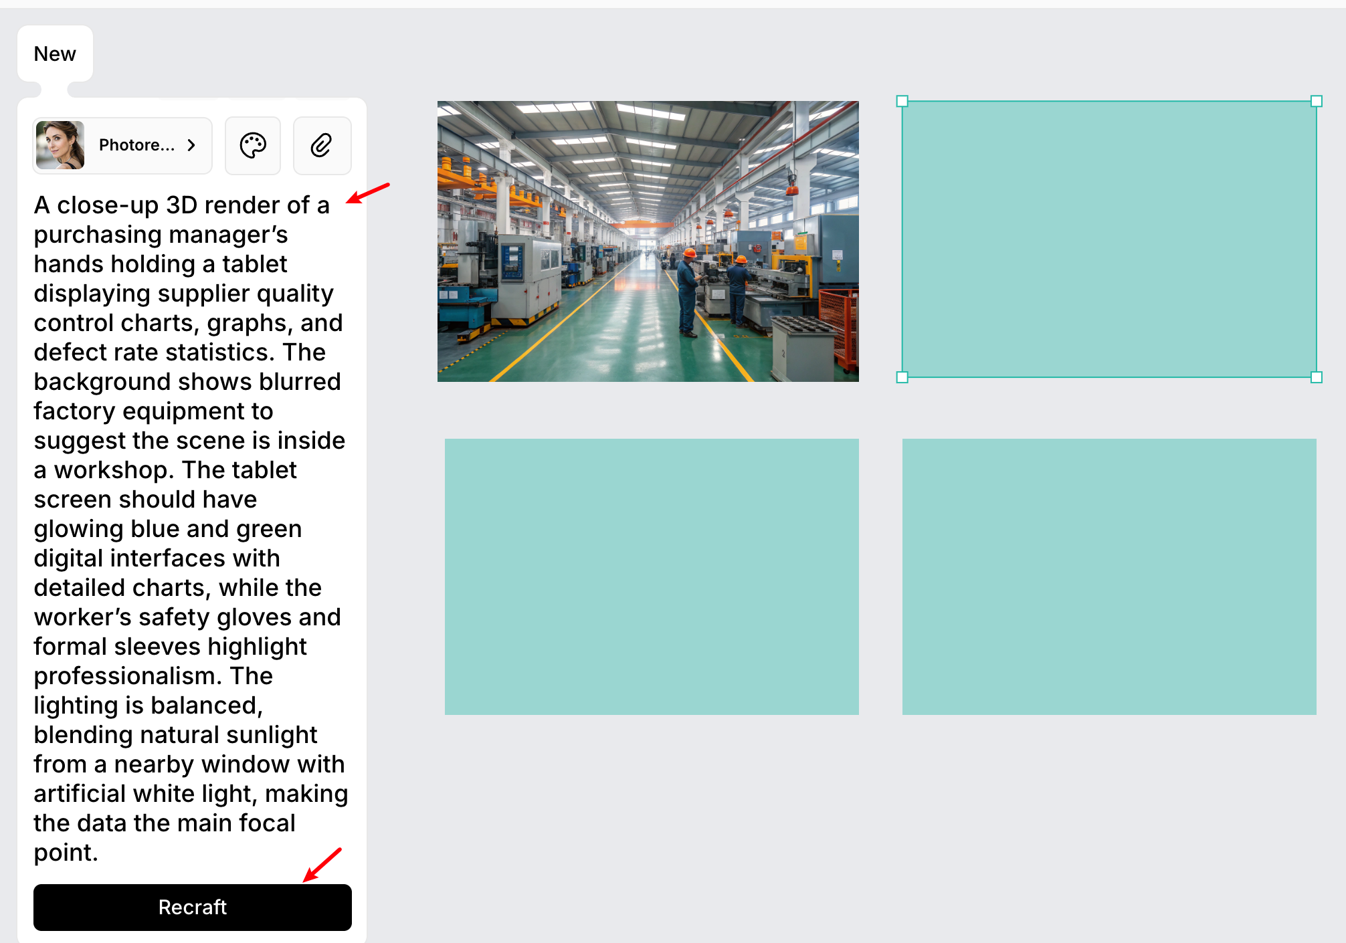Select the bottom-right teal placeholder frame
The image size is (1346, 943).
coord(1109,577)
